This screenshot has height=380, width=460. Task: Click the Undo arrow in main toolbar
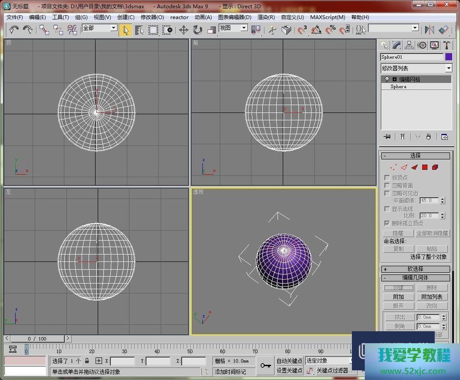click(14, 30)
